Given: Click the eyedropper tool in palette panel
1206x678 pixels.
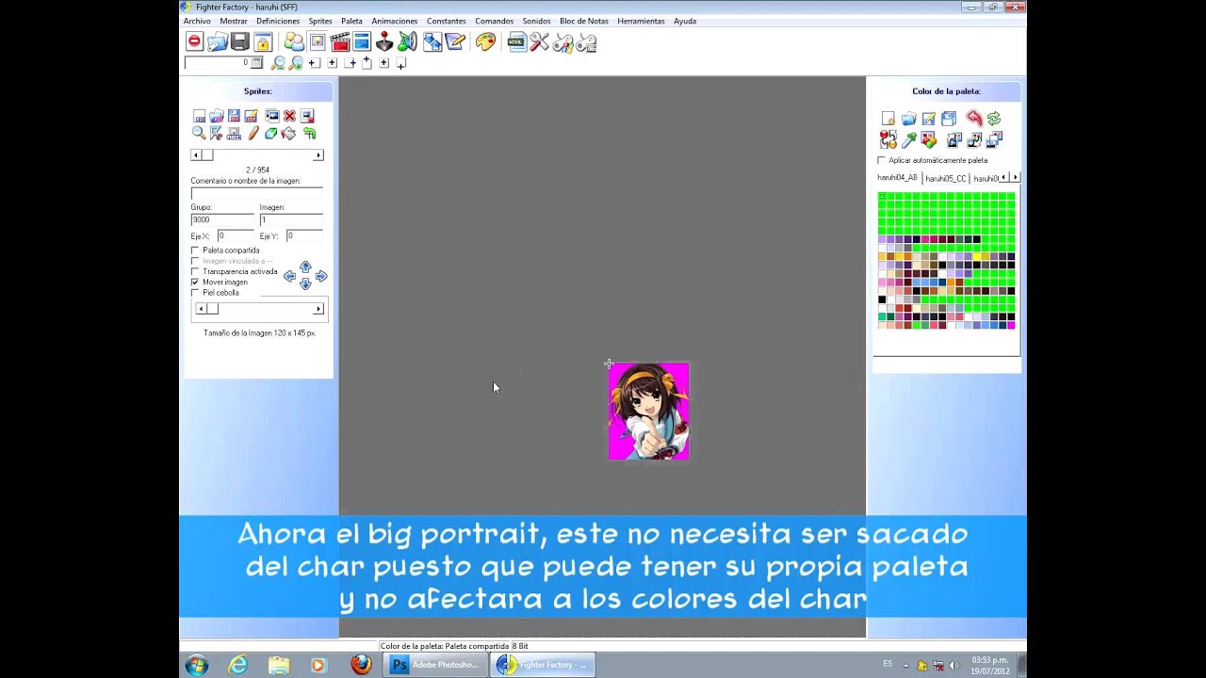Looking at the screenshot, I should click(908, 139).
